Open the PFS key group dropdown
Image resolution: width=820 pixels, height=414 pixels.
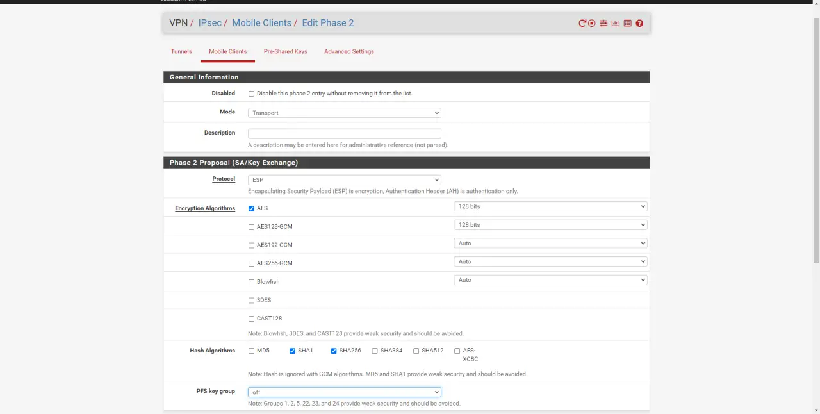(344, 392)
